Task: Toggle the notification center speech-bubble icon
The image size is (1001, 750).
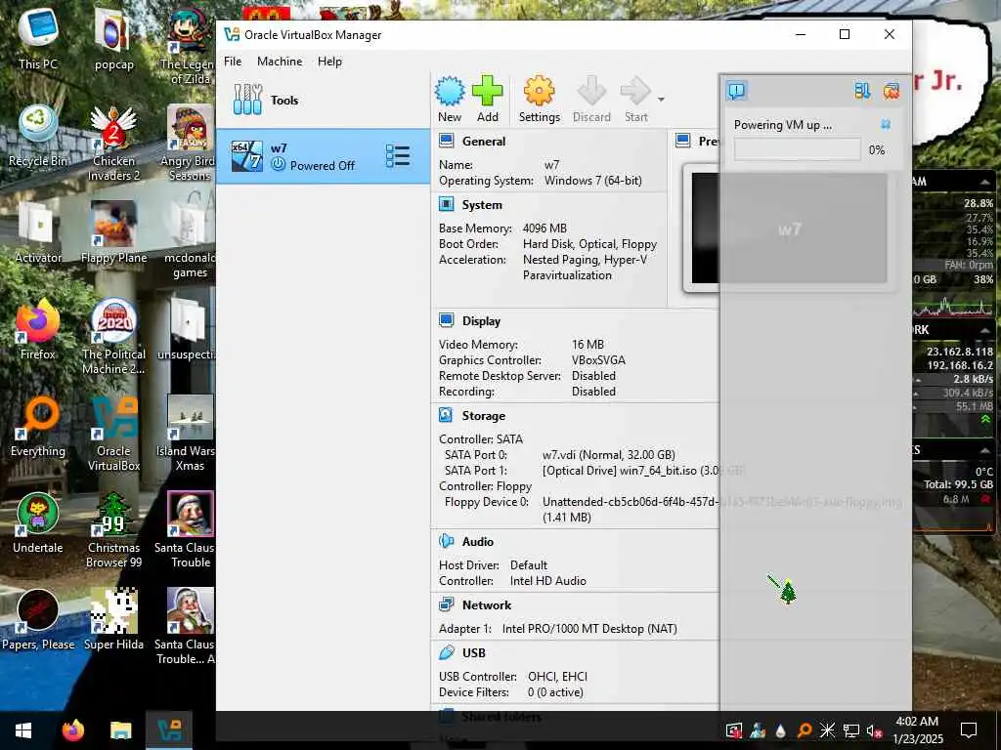Action: (736, 91)
